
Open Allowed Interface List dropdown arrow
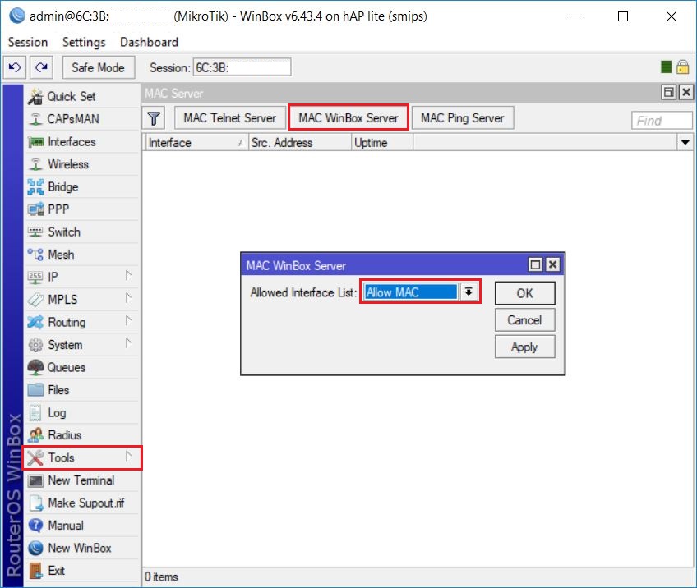click(469, 292)
